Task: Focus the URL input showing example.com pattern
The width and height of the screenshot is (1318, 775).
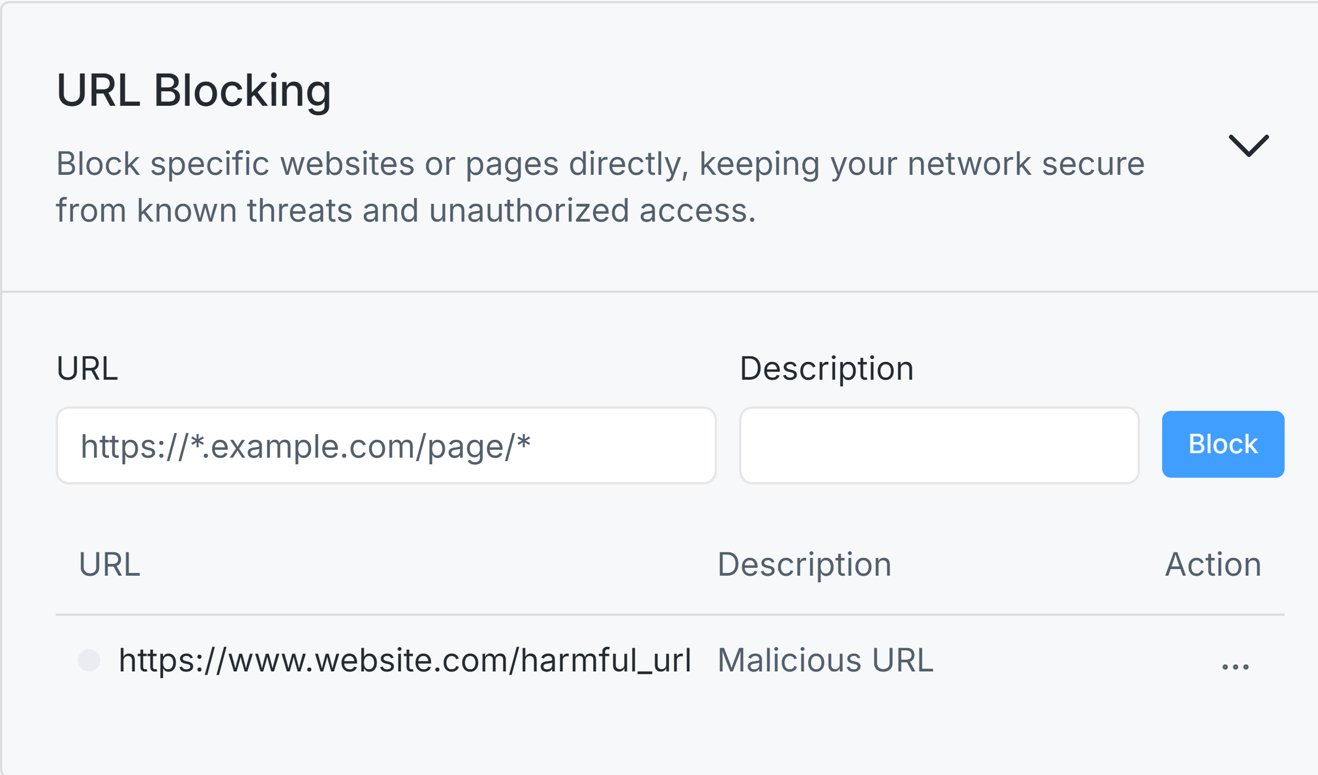Action: (x=385, y=445)
